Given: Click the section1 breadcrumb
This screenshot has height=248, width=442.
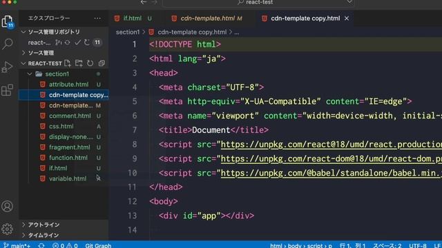Looking at the screenshot, I should coord(128,32).
